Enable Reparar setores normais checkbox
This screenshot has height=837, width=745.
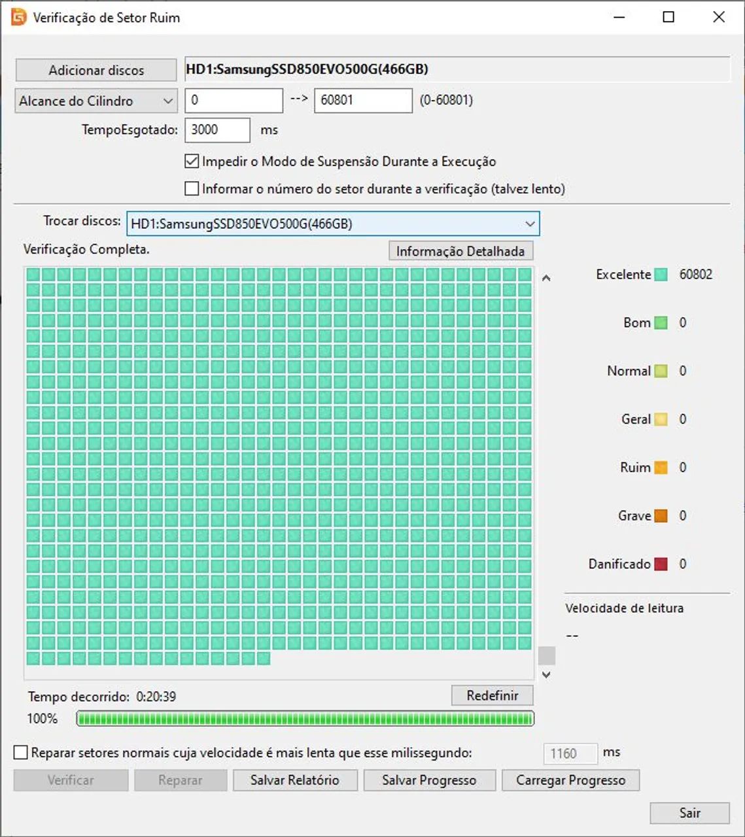coord(21,753)
